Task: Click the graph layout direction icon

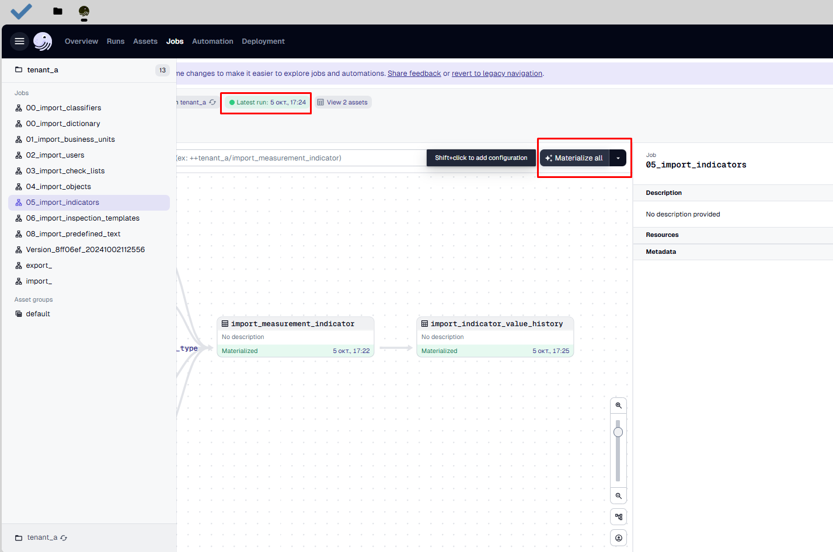Action: 618,517
